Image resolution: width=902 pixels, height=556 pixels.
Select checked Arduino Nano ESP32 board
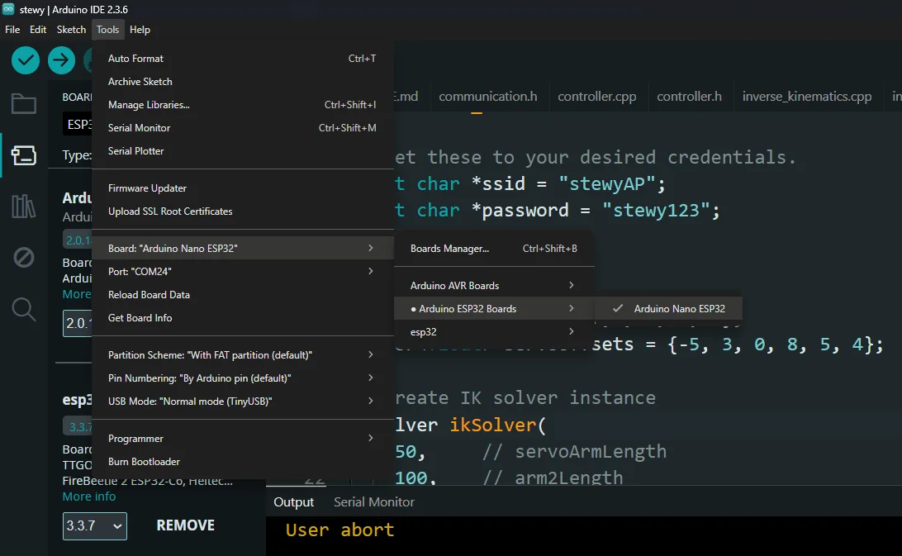tap(668, 308)
